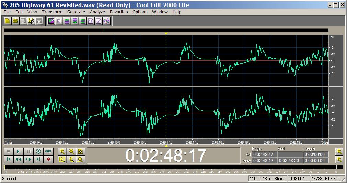Zoom to the right edge of the selection
Image resolution: width=347 pixels, height=183 pixels.
click(x=81, y=159)
